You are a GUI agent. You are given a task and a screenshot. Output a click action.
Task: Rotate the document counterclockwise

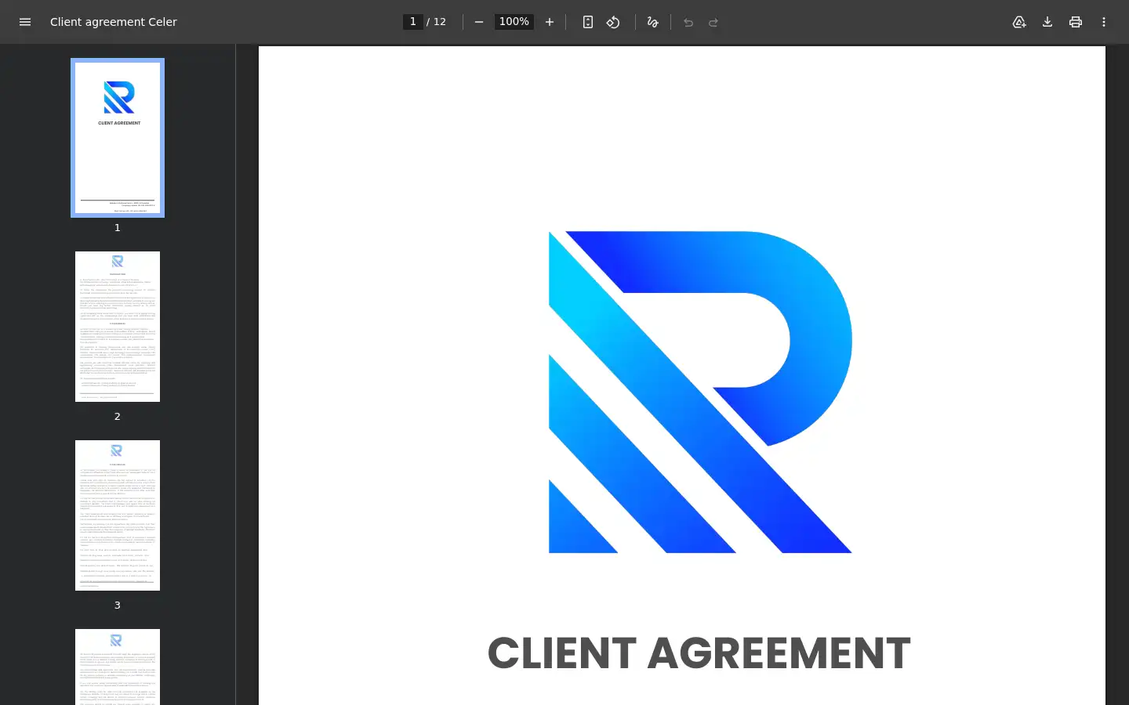click(x=613, y=22)
